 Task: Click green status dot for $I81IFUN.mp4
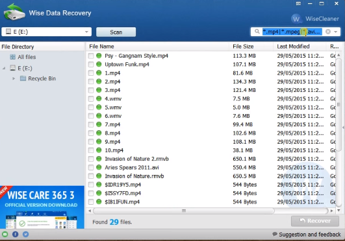point(99,201)
